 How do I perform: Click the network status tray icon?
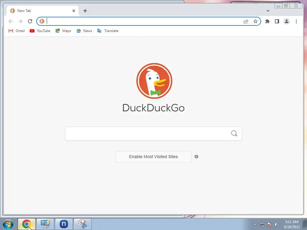[x=262, y=224]
